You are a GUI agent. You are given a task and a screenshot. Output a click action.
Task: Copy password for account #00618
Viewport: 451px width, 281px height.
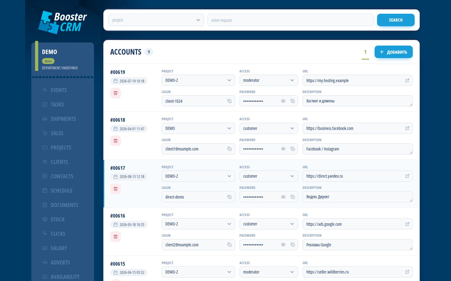point(293,149)
